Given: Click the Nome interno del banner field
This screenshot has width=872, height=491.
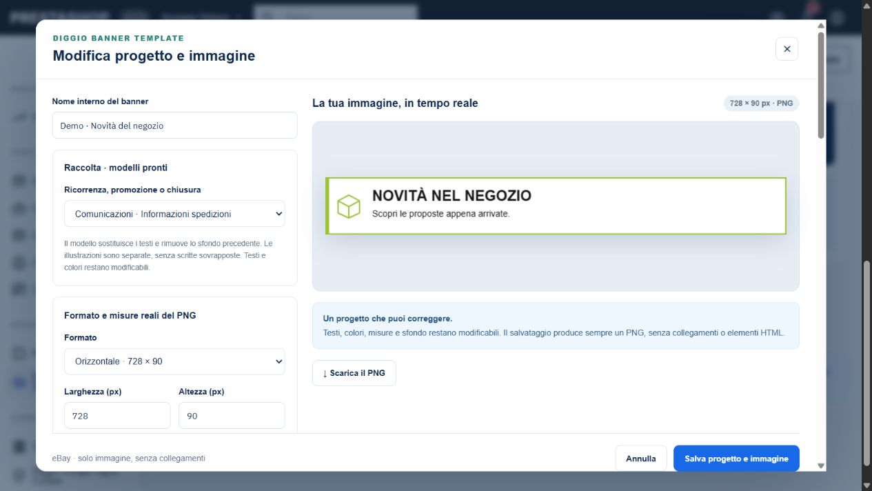Looking at the screenshot, I should 175,126.
